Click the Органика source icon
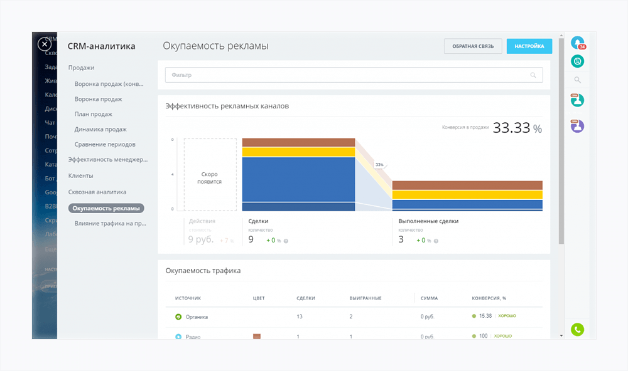628x371 pixels. 178,316
